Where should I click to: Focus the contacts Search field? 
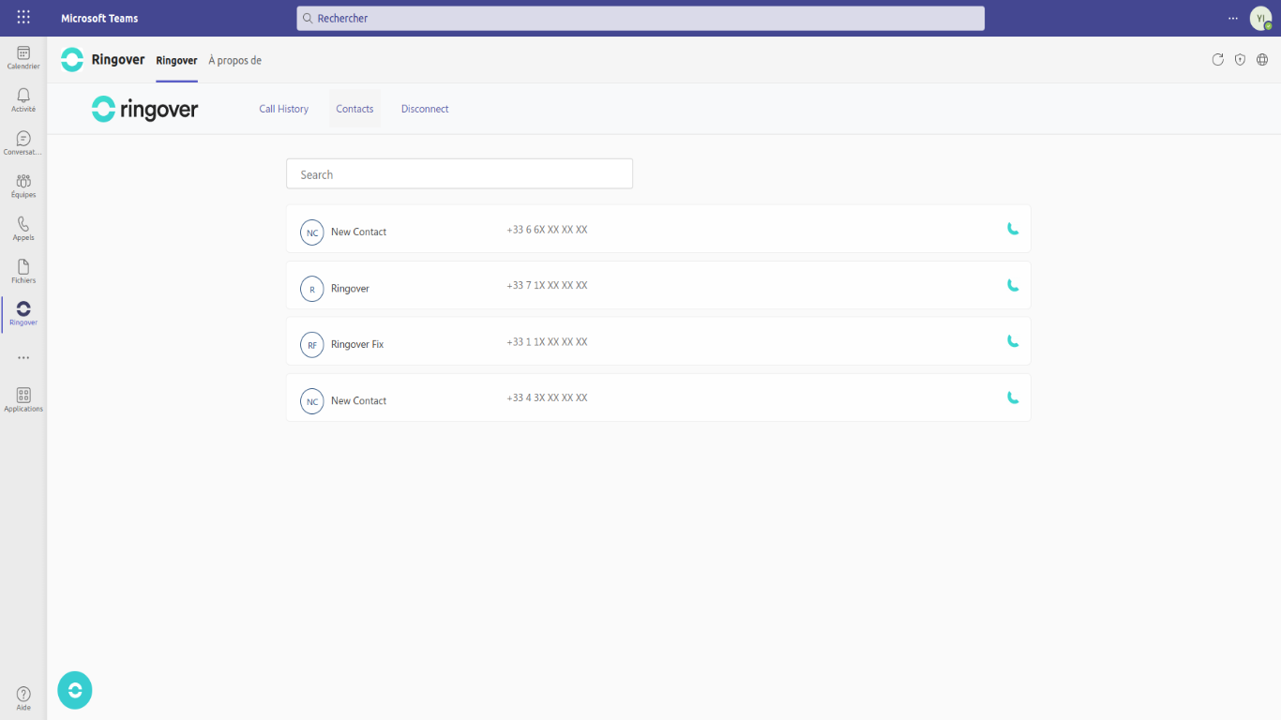click(x=460, y=174)
